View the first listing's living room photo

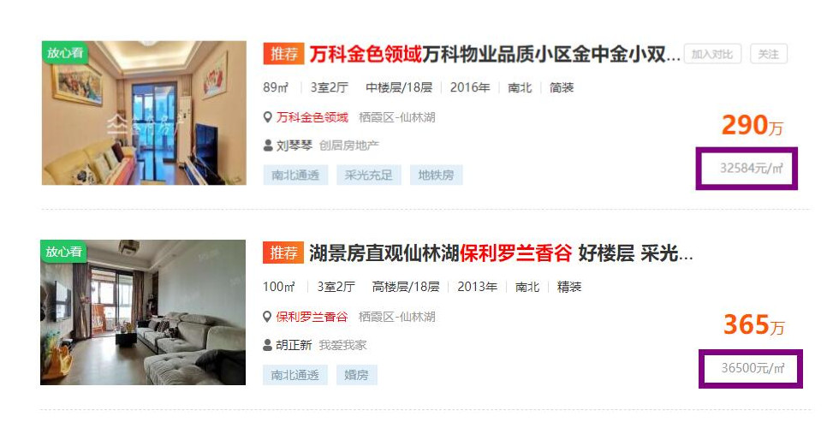pos(144,113)
